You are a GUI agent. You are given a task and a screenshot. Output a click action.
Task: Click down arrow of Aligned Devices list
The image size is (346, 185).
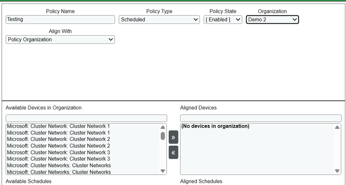pyautogui.click(x=337, y=171)
